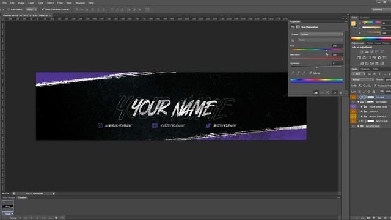Expand the BRUSH STROKES group

click(362, 116)
